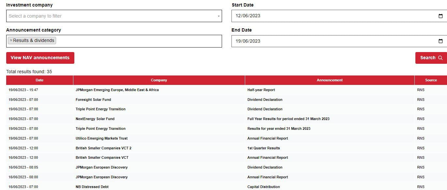
Task: Click the Total results found: 35 text
Action: [x=29, y=72]
